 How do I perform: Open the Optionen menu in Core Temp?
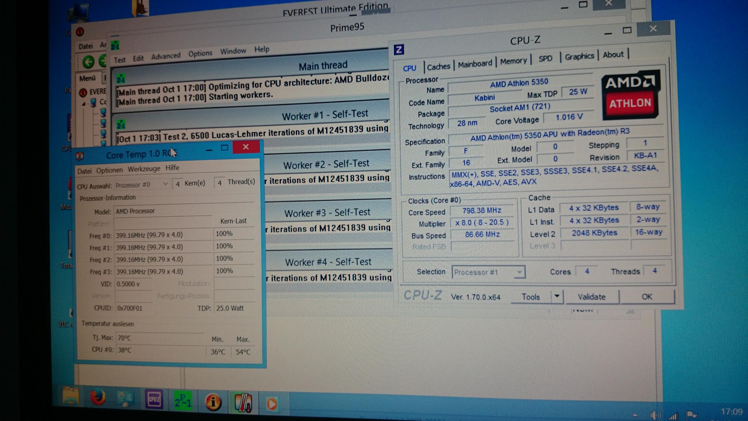pyautogui.click(x=110, y=170)
